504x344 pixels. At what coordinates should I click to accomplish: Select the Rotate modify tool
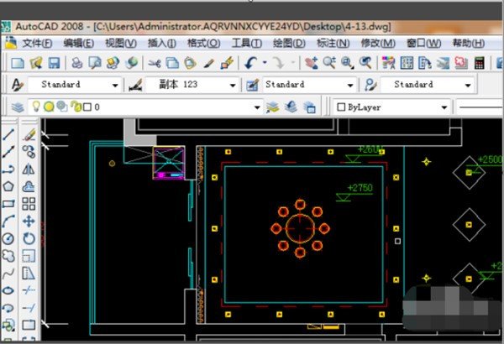(x=29, y=239)
